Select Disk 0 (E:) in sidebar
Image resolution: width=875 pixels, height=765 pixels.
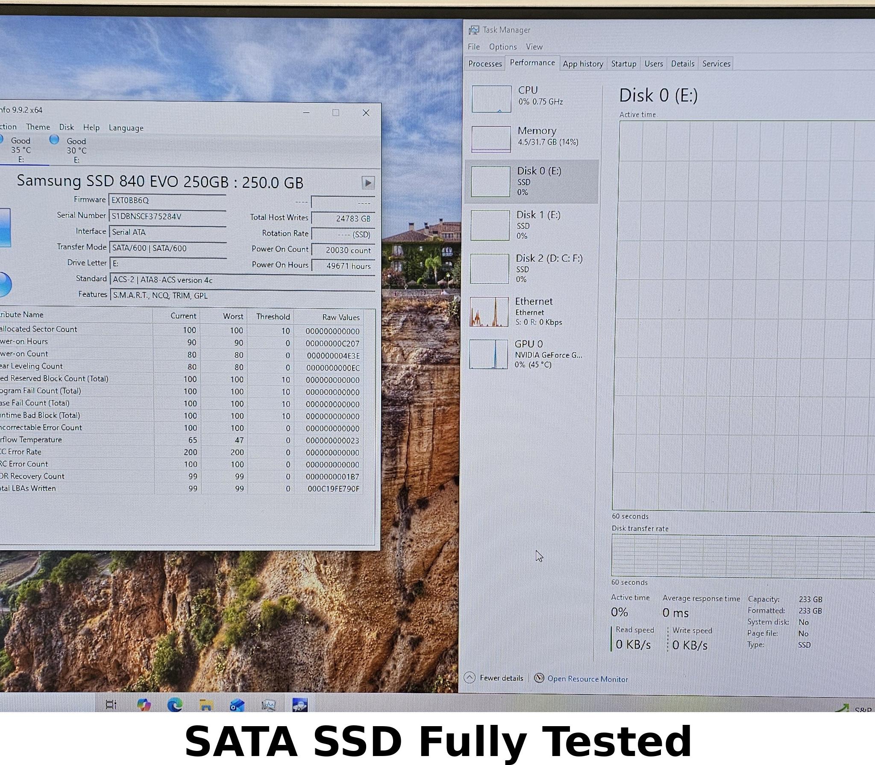click(x=532, y=181)
